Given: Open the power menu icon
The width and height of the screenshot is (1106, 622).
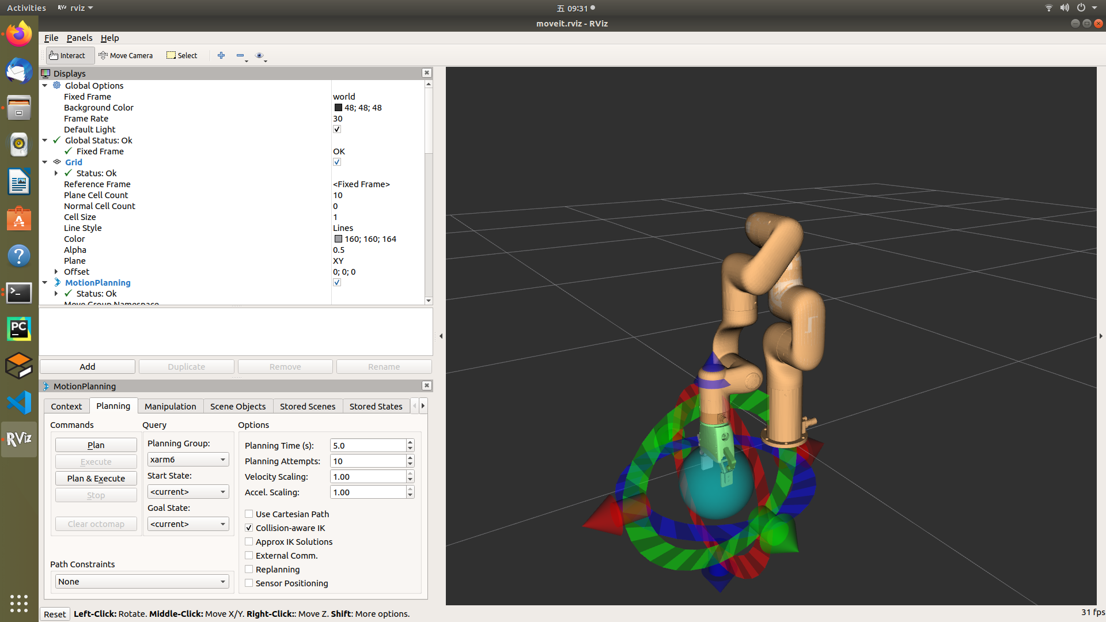Looking at the screenshot, I should tap(1081, 8).
